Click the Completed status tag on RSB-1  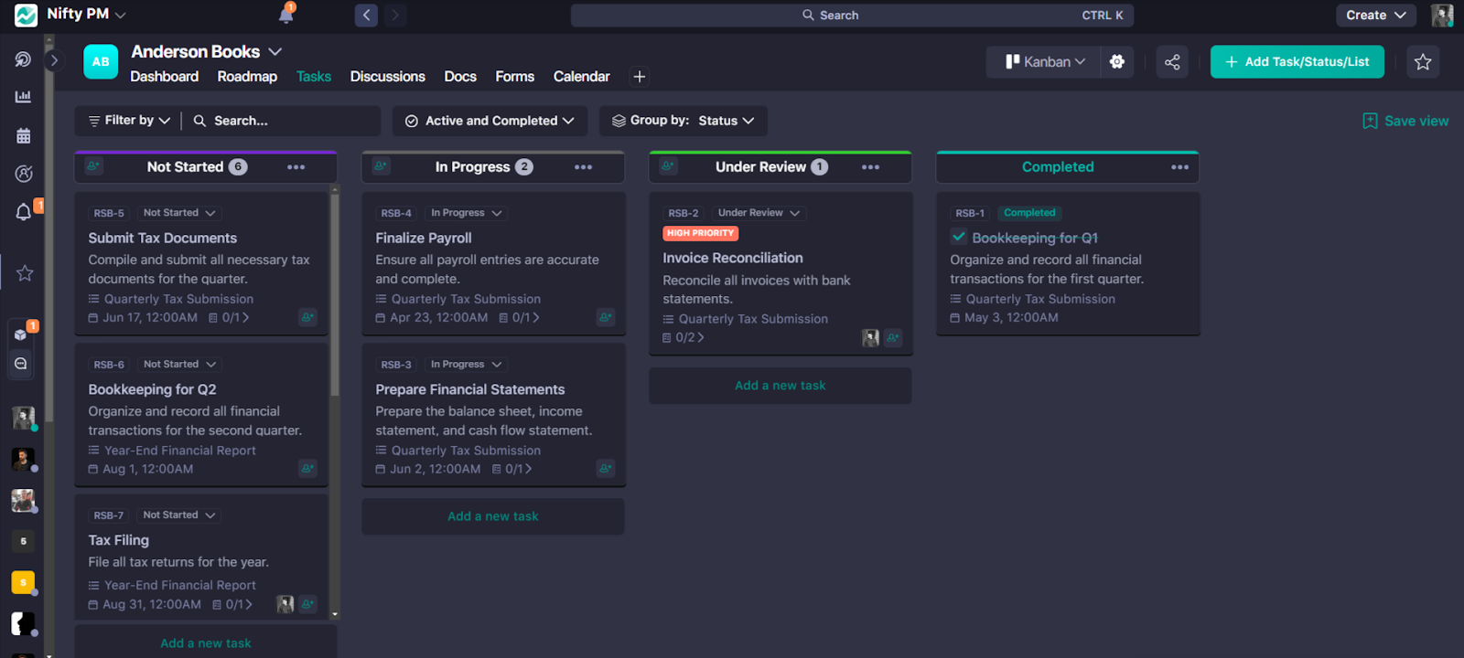click(x=1029, y=213)
